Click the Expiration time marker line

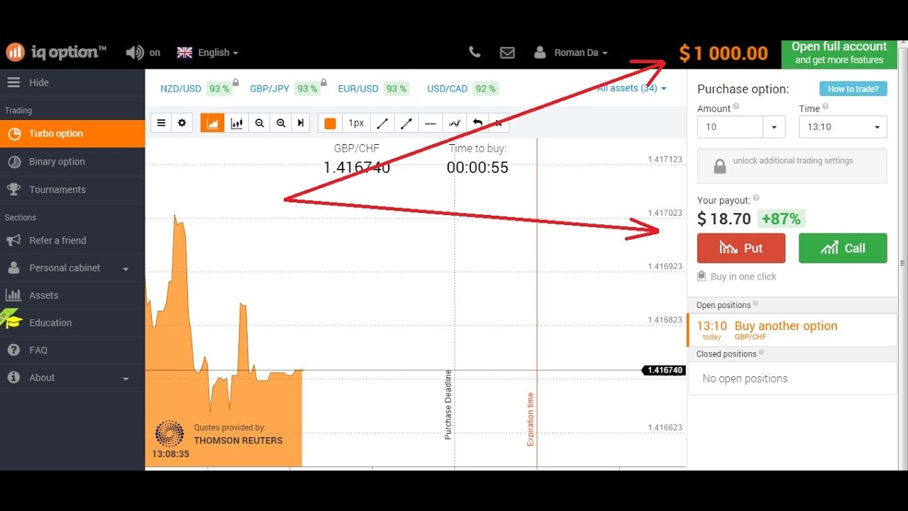coord(537,302)
